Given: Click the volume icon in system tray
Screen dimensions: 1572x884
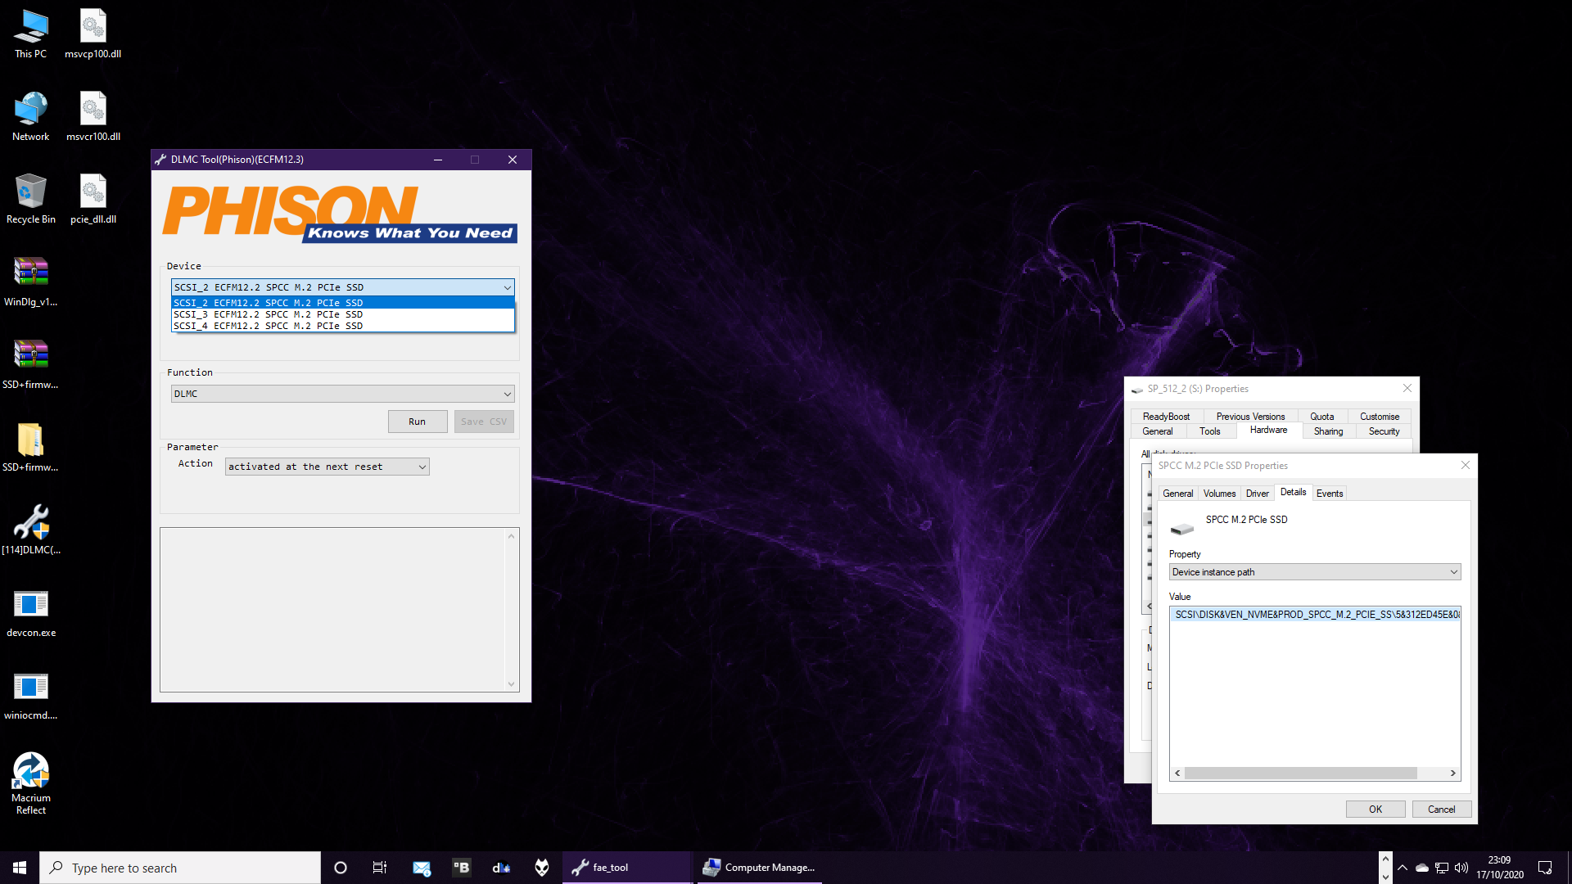Looking at the screenshot, I should click(1461, 868).
